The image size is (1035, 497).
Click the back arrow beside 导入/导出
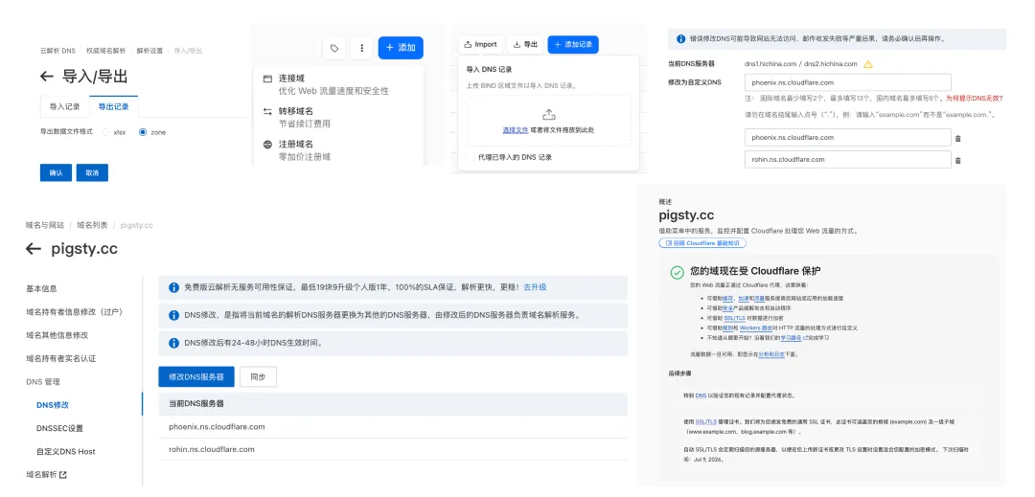pyautogui.click(x=46, y=77)
